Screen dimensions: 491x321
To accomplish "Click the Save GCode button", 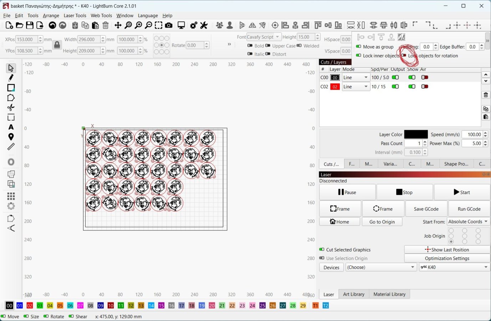I will pos(426,209).
